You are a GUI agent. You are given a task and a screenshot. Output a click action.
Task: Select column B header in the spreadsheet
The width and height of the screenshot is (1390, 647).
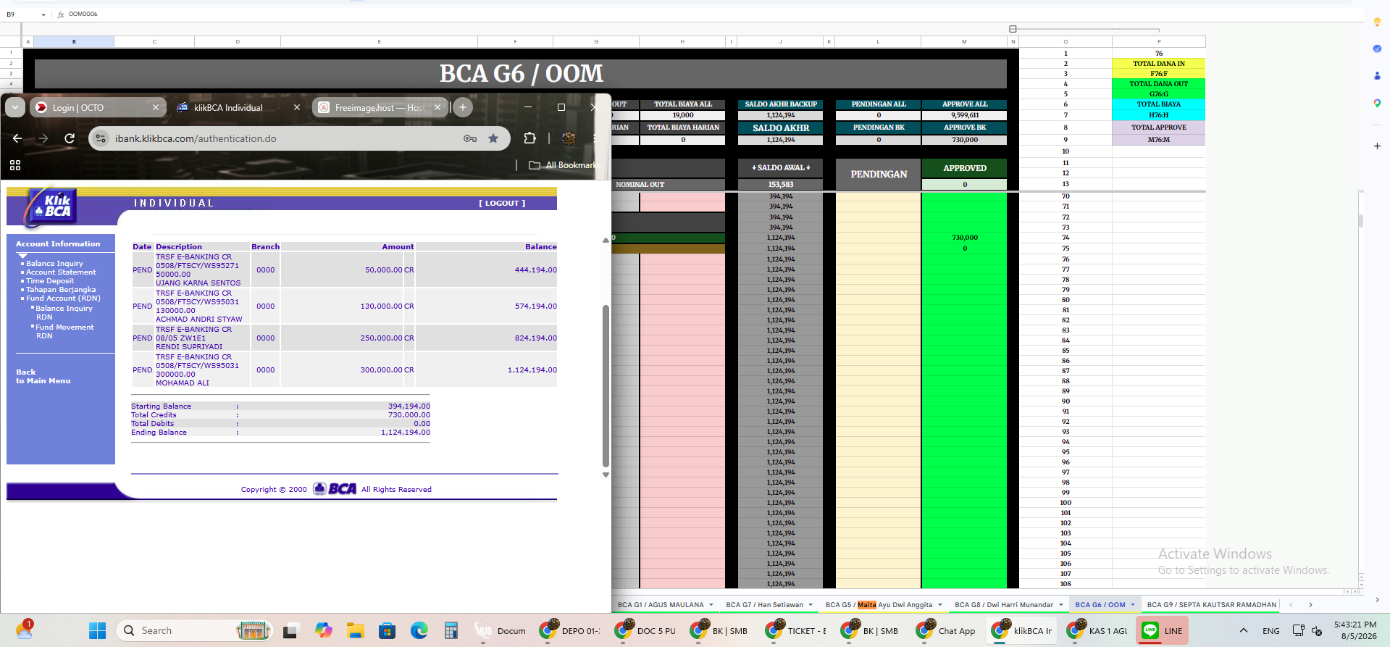74,42
